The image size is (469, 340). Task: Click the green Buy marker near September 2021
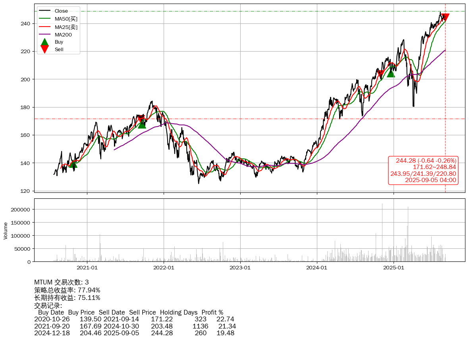(142, 124)
